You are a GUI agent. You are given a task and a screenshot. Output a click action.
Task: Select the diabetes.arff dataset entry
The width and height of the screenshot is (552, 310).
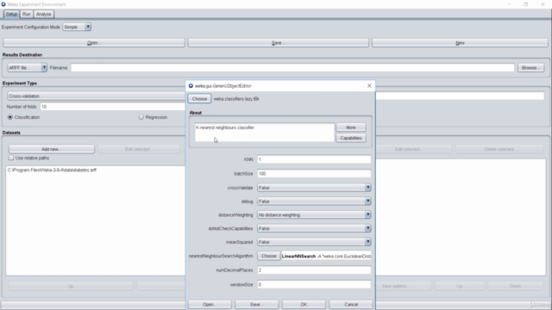pyautogui.click(x=52, y=170)
